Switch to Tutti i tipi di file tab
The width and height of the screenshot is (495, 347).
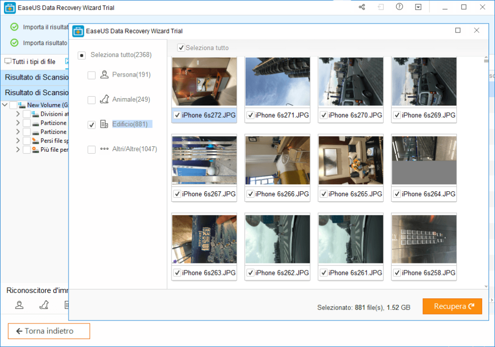click(x=30, y=62)
